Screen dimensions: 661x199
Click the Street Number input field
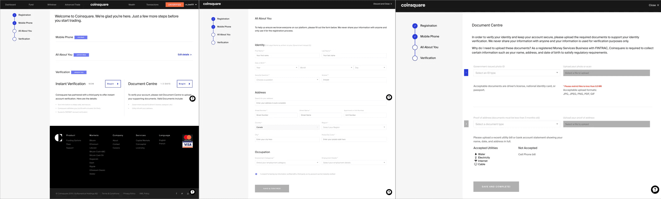[x=276, y=115]
